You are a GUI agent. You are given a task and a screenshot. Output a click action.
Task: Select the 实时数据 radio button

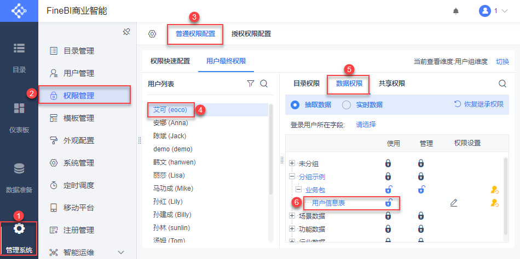pos(346,104)
